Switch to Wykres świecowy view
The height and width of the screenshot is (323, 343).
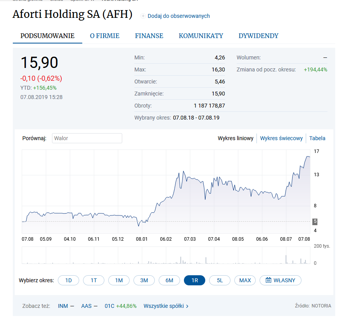281,138
